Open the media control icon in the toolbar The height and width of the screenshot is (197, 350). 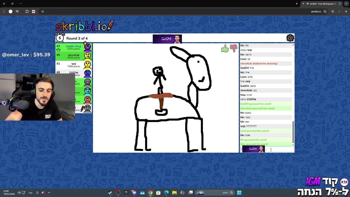coord(17,11)
